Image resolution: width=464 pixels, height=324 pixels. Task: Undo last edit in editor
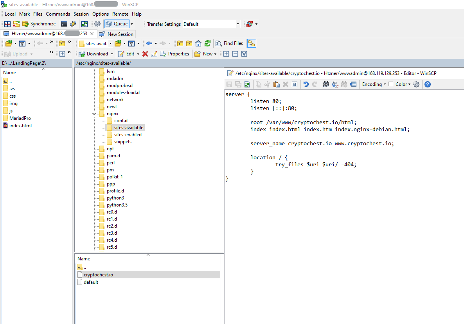coord(306,84)
